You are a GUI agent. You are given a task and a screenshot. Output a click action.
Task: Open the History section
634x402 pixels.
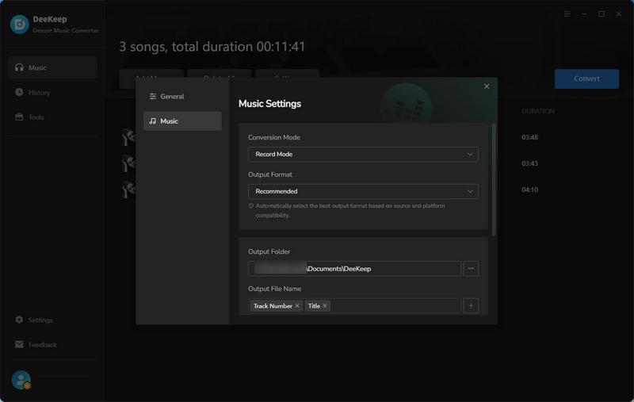pos(52,92)
